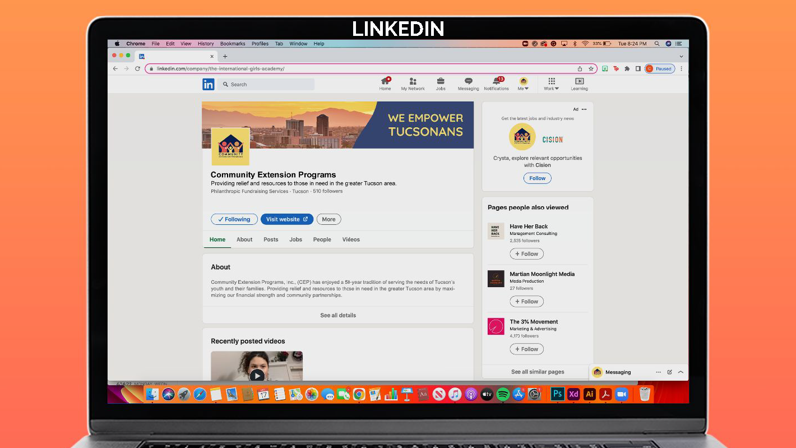Click the Paused profile button in Chrome
This screenshot has width=796, height=448.
click(660, 69)
